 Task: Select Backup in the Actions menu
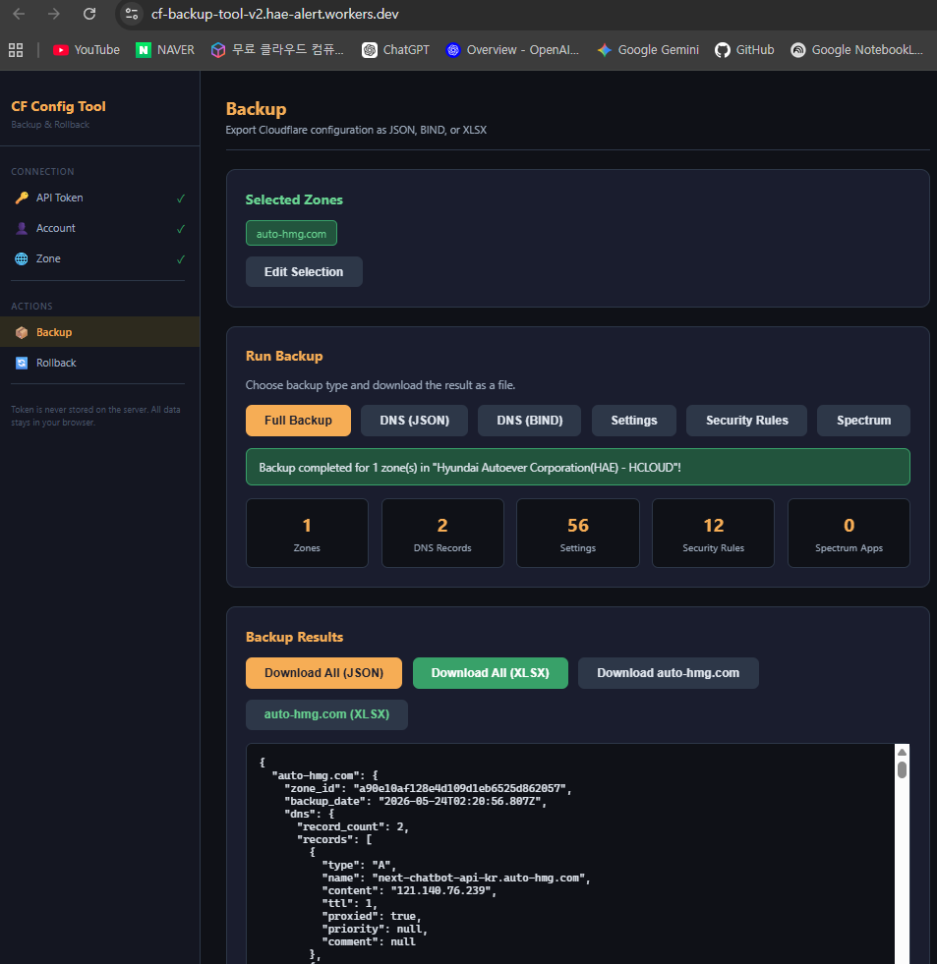pos(99,332)
